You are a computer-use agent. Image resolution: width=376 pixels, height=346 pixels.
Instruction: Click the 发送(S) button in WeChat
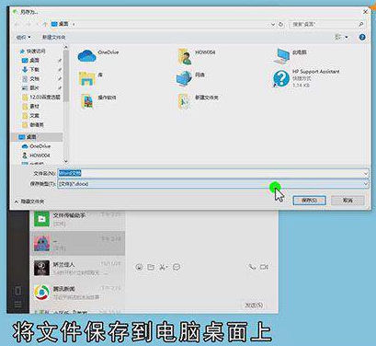[254, 306]
